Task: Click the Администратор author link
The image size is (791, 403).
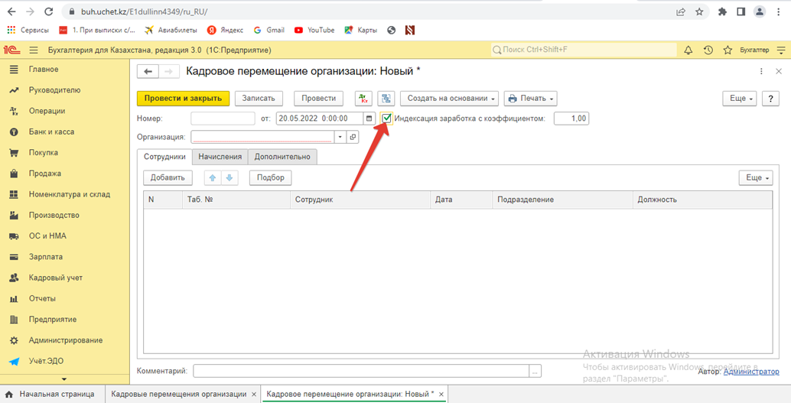Action: tap(751, 371)
